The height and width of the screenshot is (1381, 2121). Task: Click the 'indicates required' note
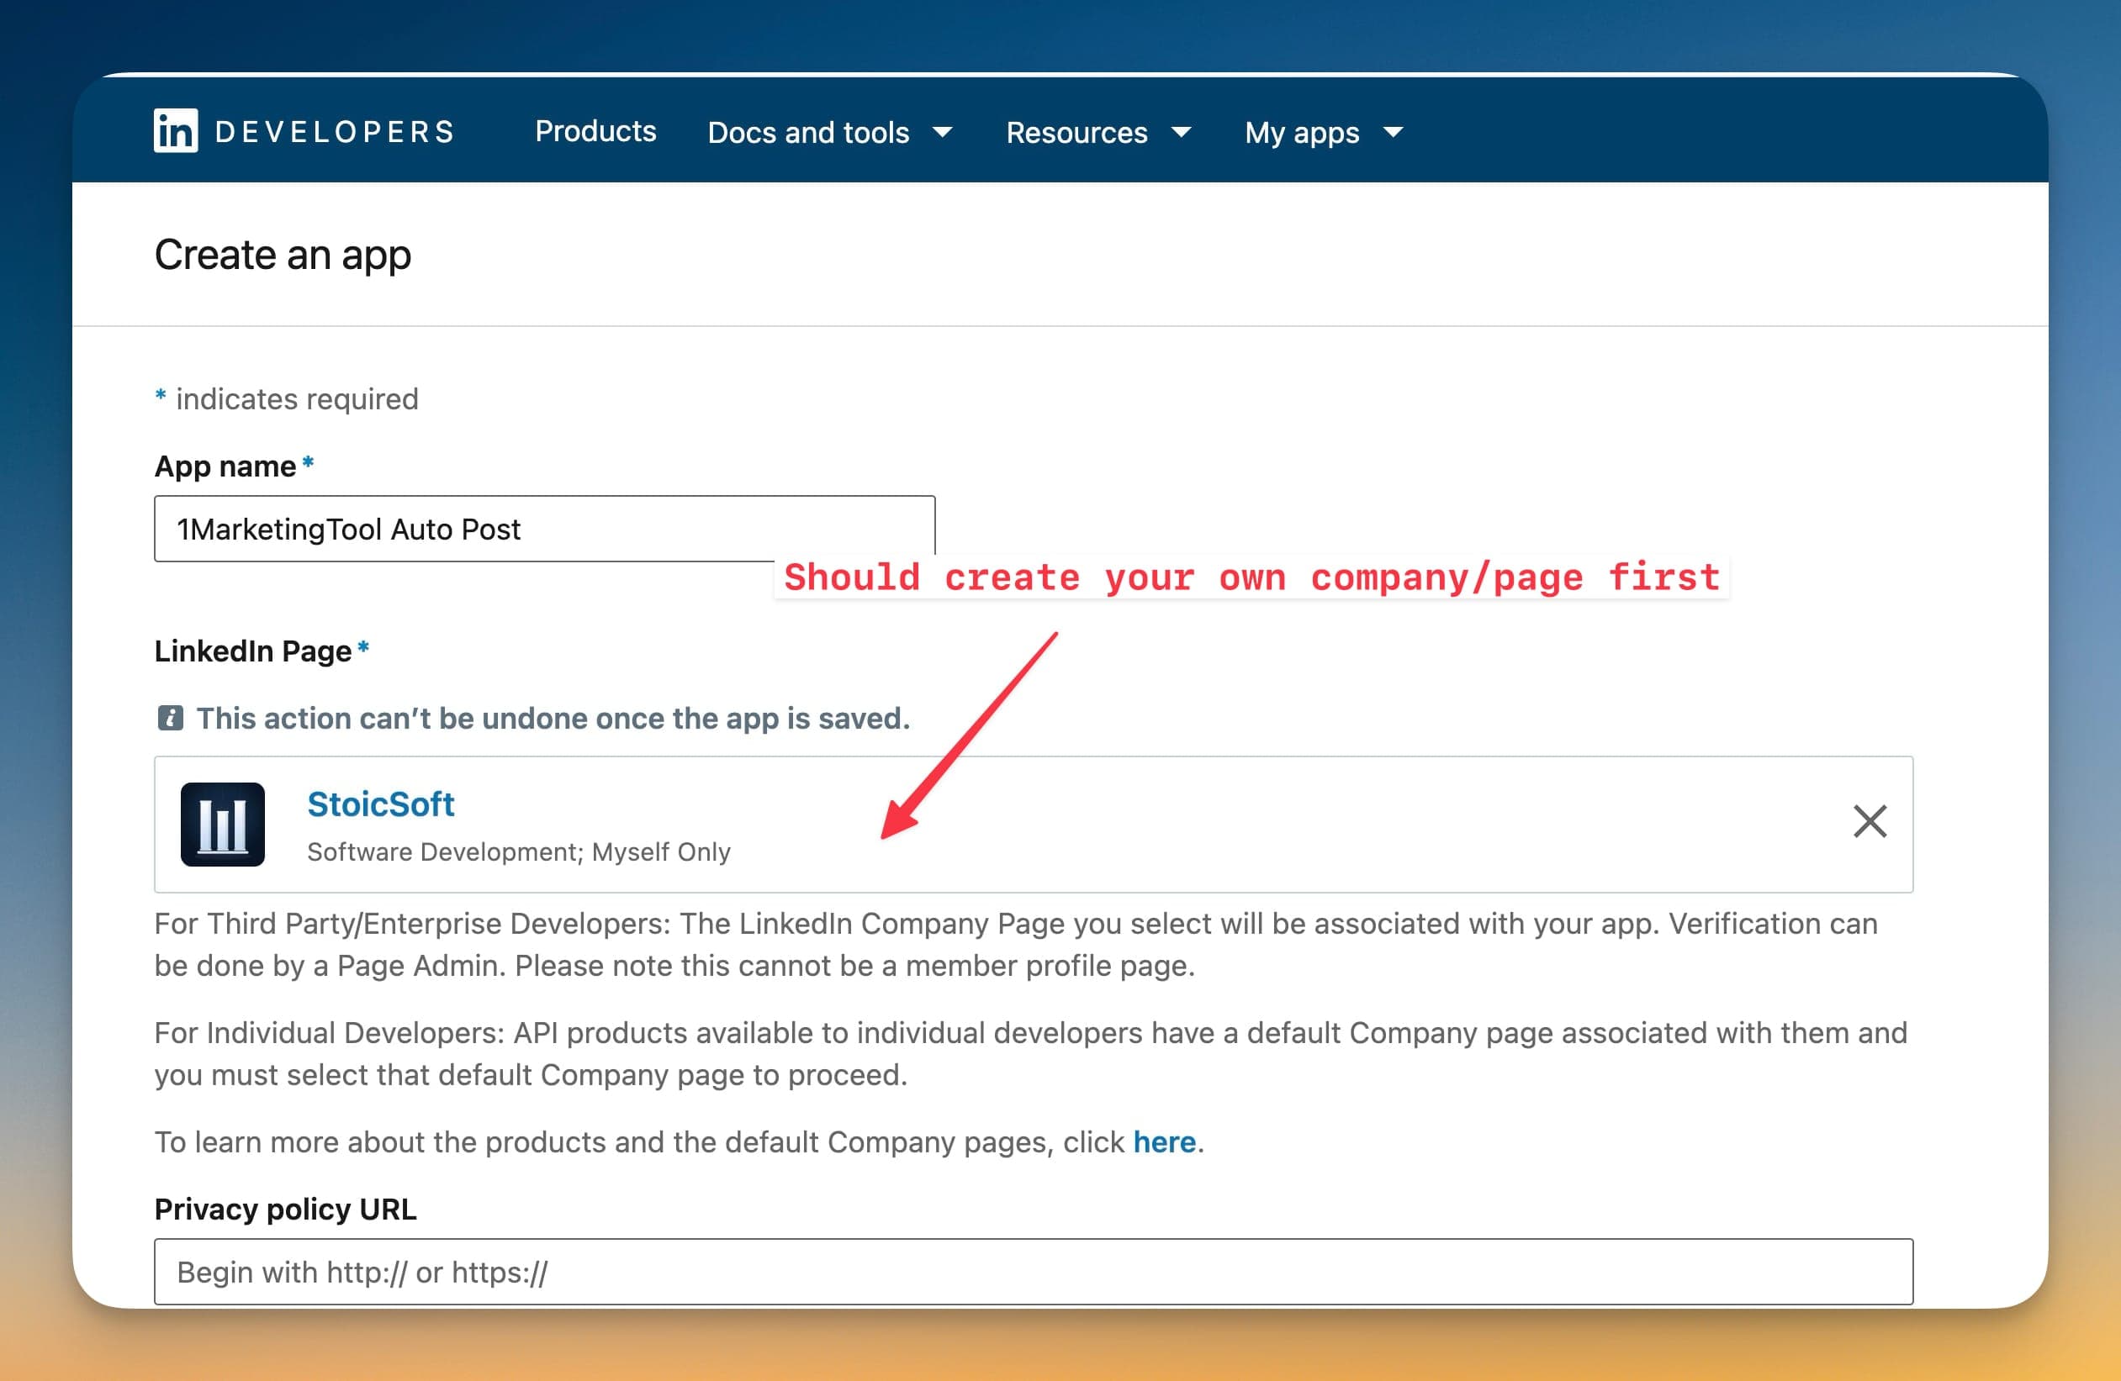click(297, 399)
